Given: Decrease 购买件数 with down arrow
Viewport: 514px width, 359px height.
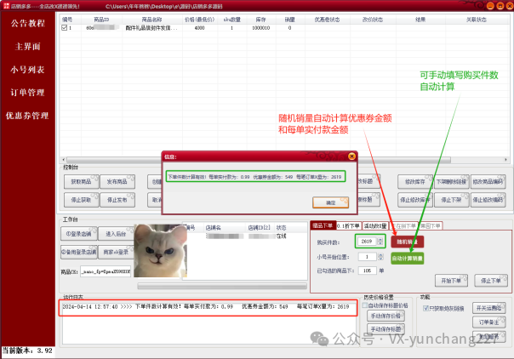Looking at the screenshot, I should (380, 243).
